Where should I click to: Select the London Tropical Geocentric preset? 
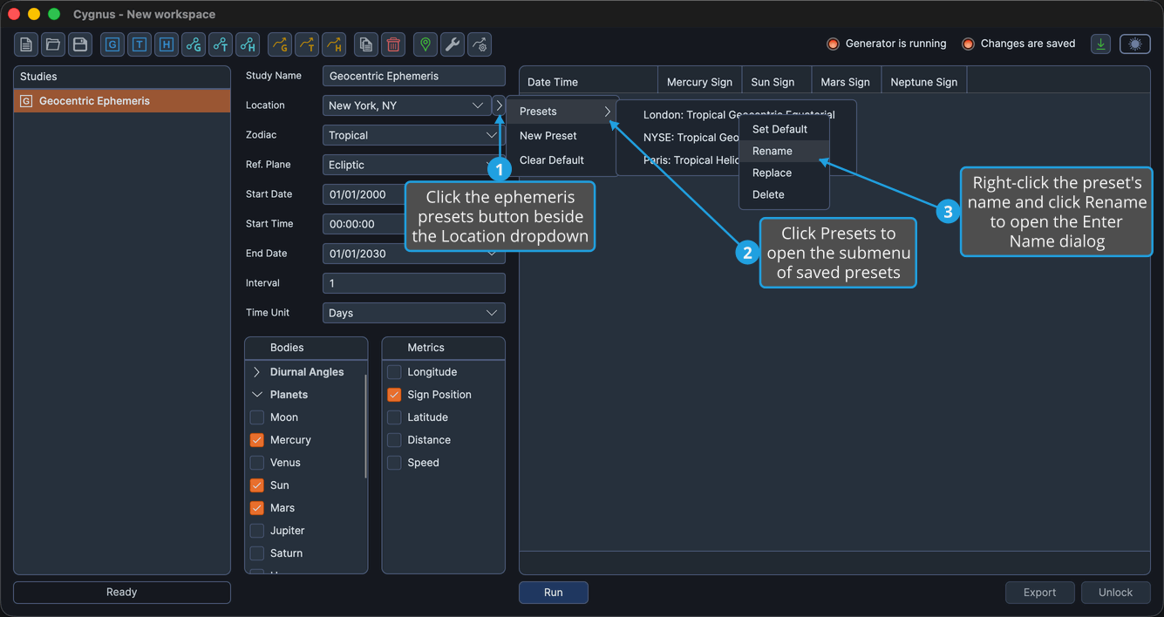click(739, 115)
